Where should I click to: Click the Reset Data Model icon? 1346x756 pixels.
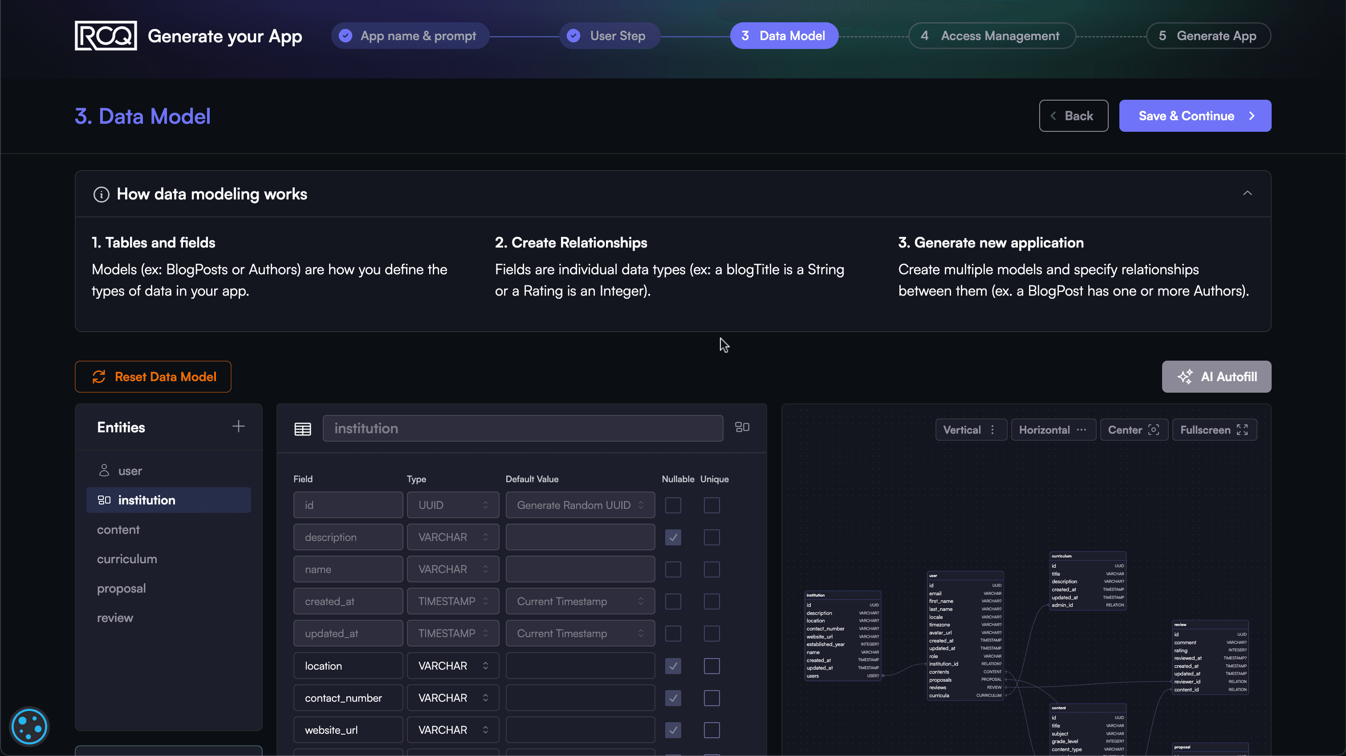point(99,376)
